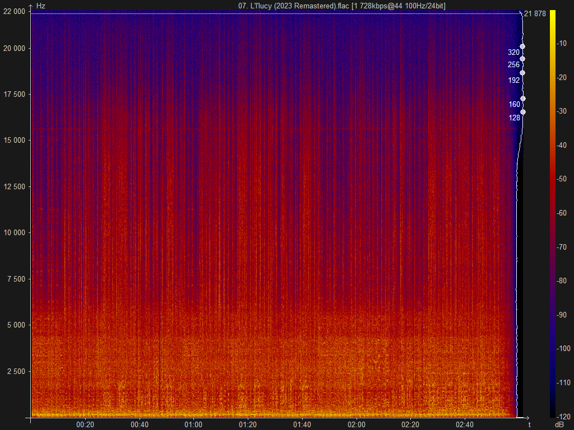Select the 10 000 Hz frequency label
The image size is (574, 430).
pyautogui.click(x=14, y=232)
